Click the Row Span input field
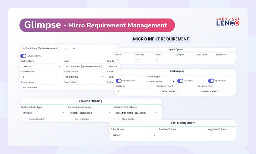This screenshot has height=154, width=256. point(145,60)
